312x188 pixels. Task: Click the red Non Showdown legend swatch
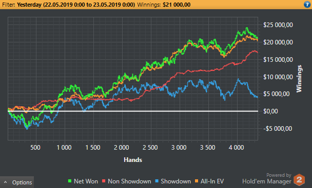pyautogui.click(x=104, y=181)
